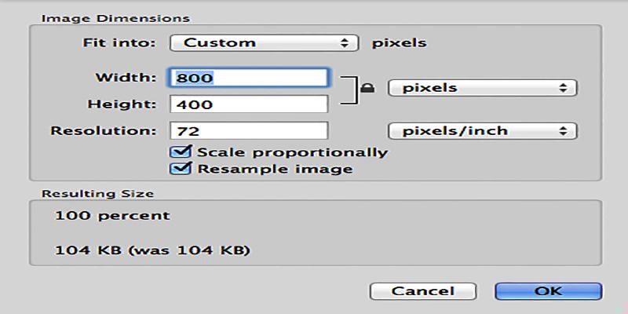Screen dimensions: 628x314
Task: Click the 100 percent resulting size text
Action: pos(112,215)
